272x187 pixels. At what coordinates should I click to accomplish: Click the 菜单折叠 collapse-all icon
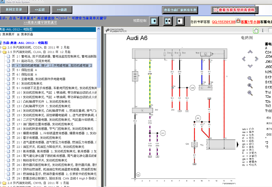tap(18, 34)
